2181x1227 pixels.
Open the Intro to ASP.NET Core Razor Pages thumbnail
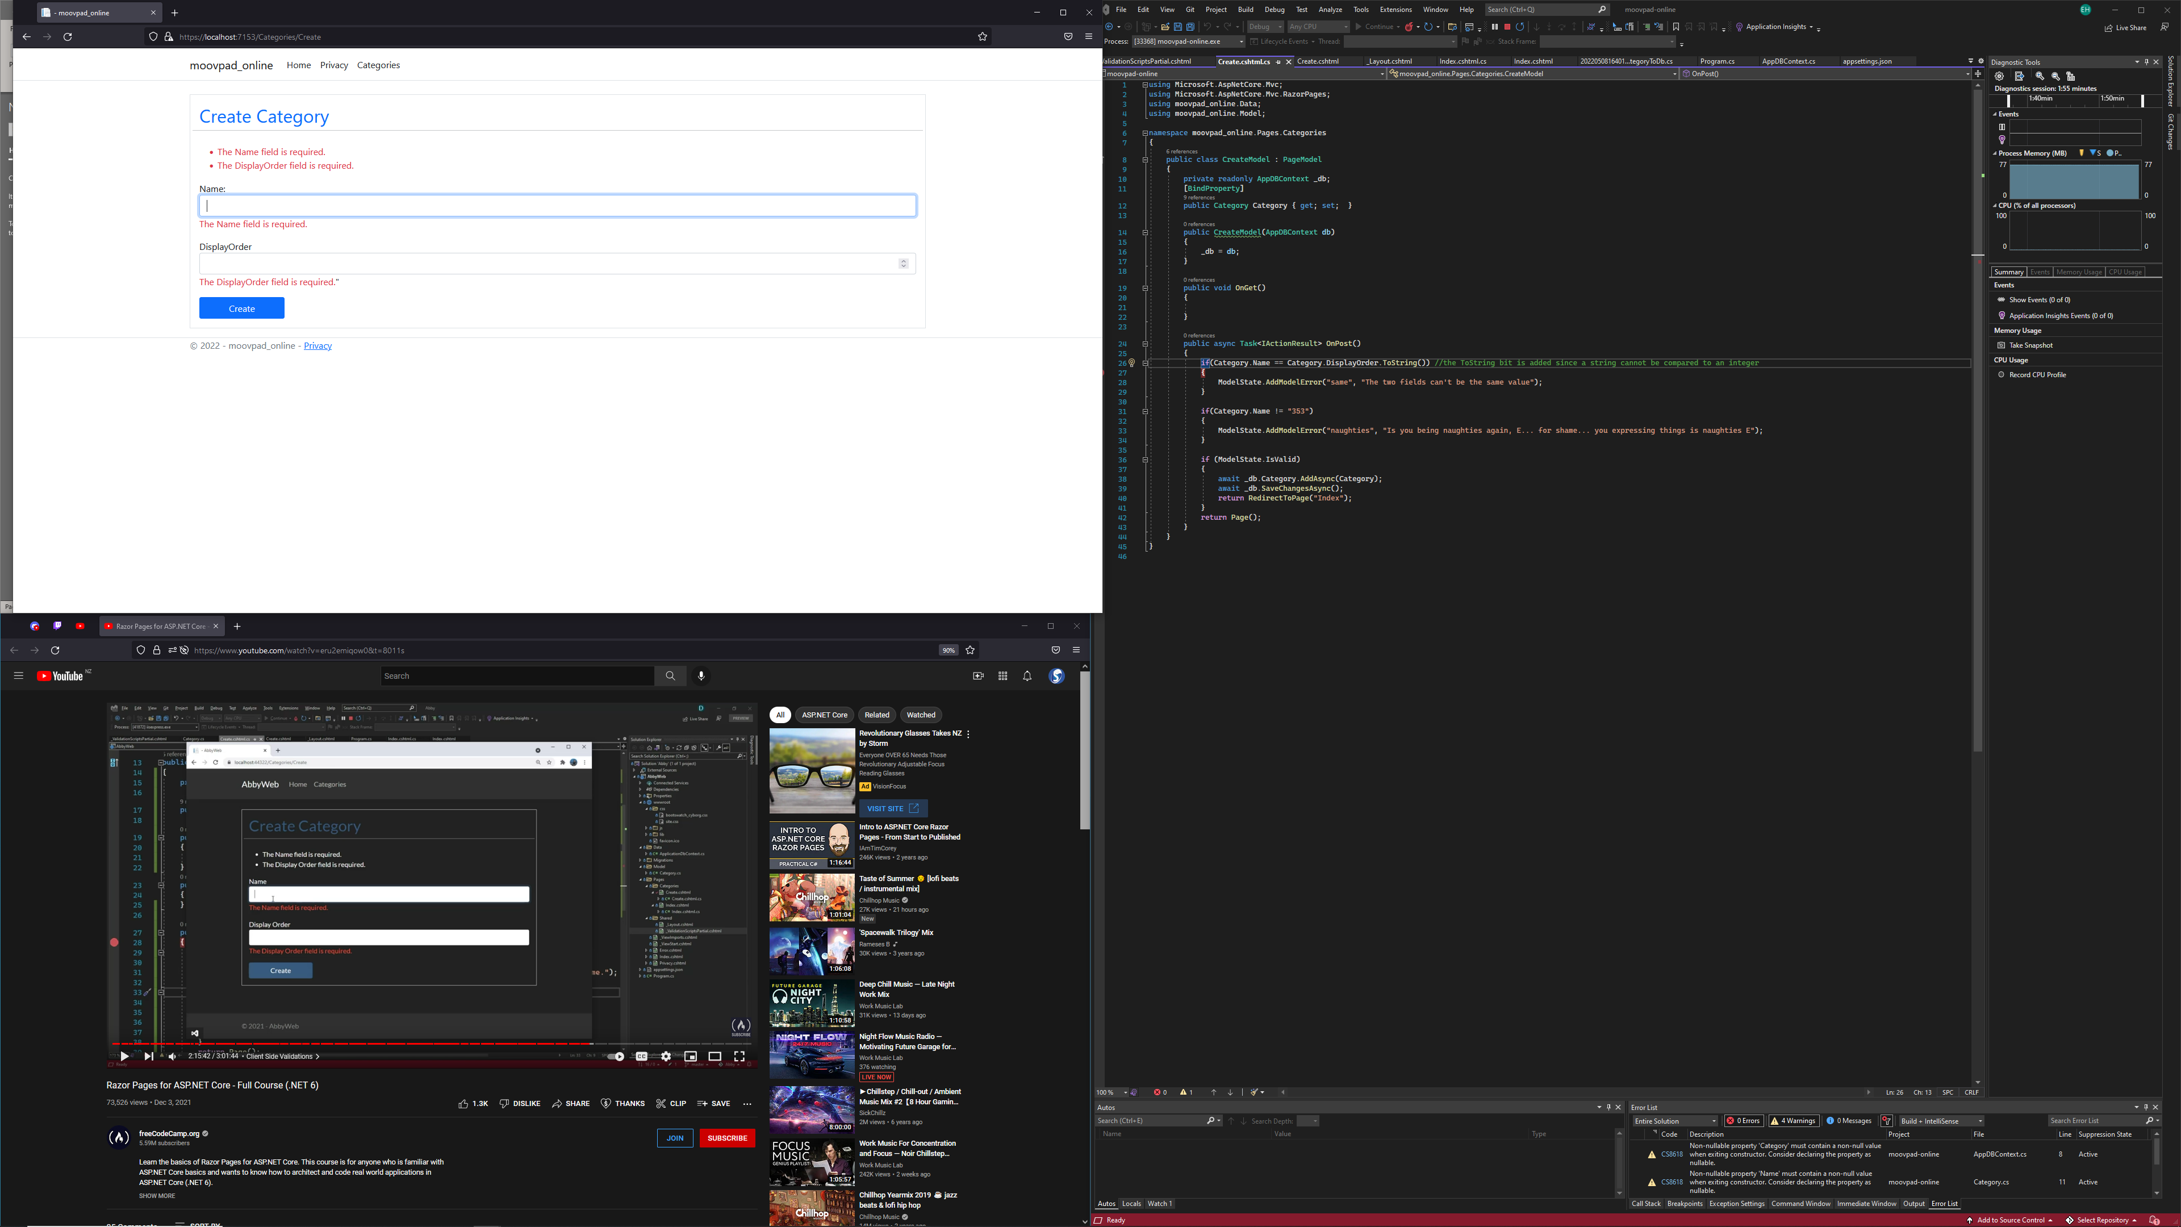coord(812,845)
